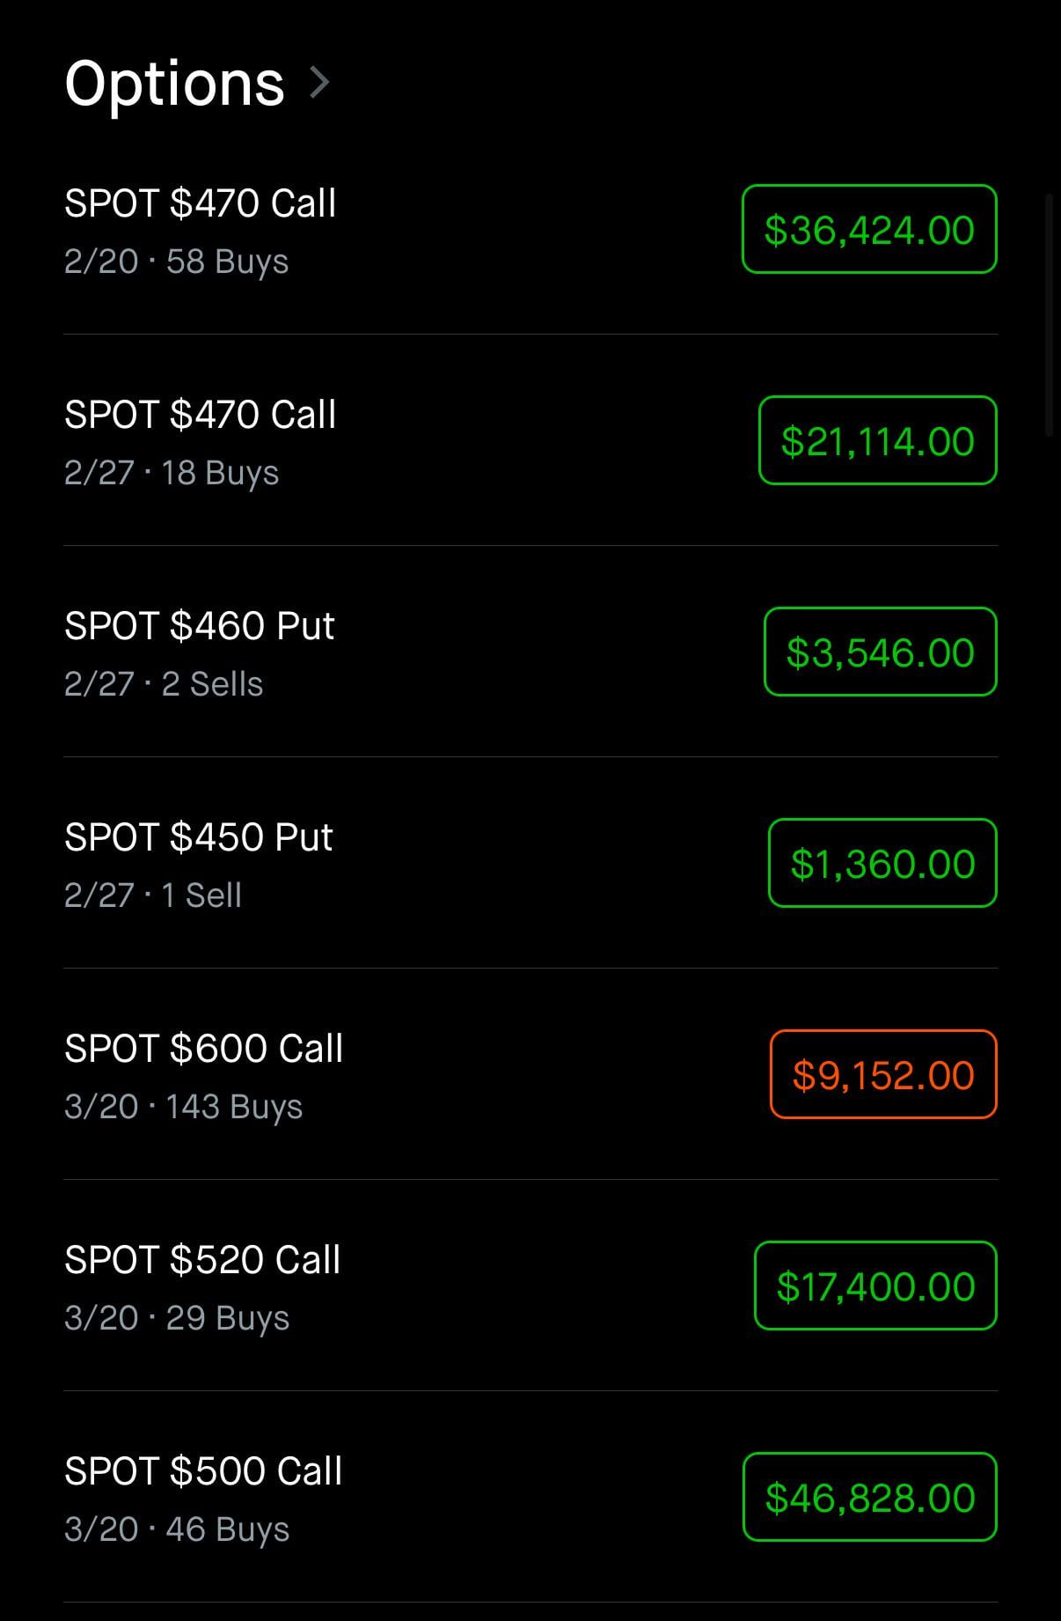Tap the red $9,152.00 value badge

coord(883,1075)
